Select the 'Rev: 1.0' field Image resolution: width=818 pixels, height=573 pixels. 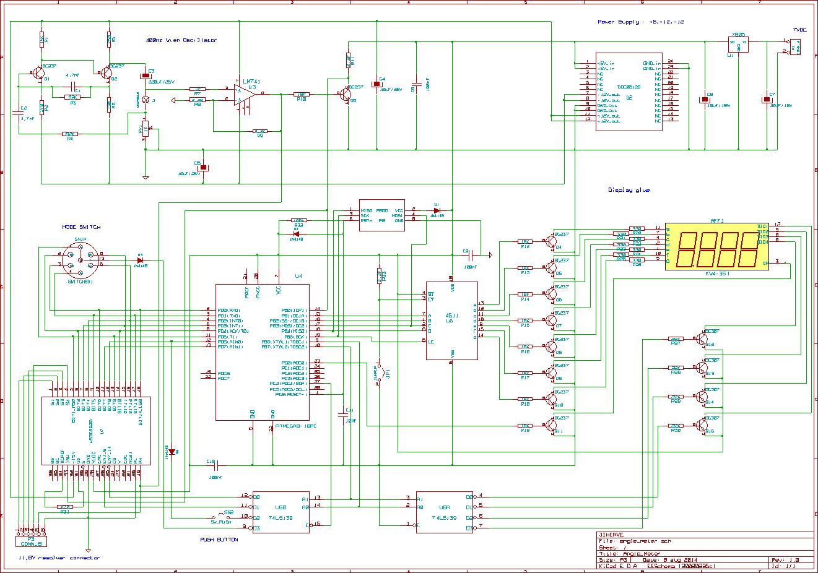tap(785, 559)
